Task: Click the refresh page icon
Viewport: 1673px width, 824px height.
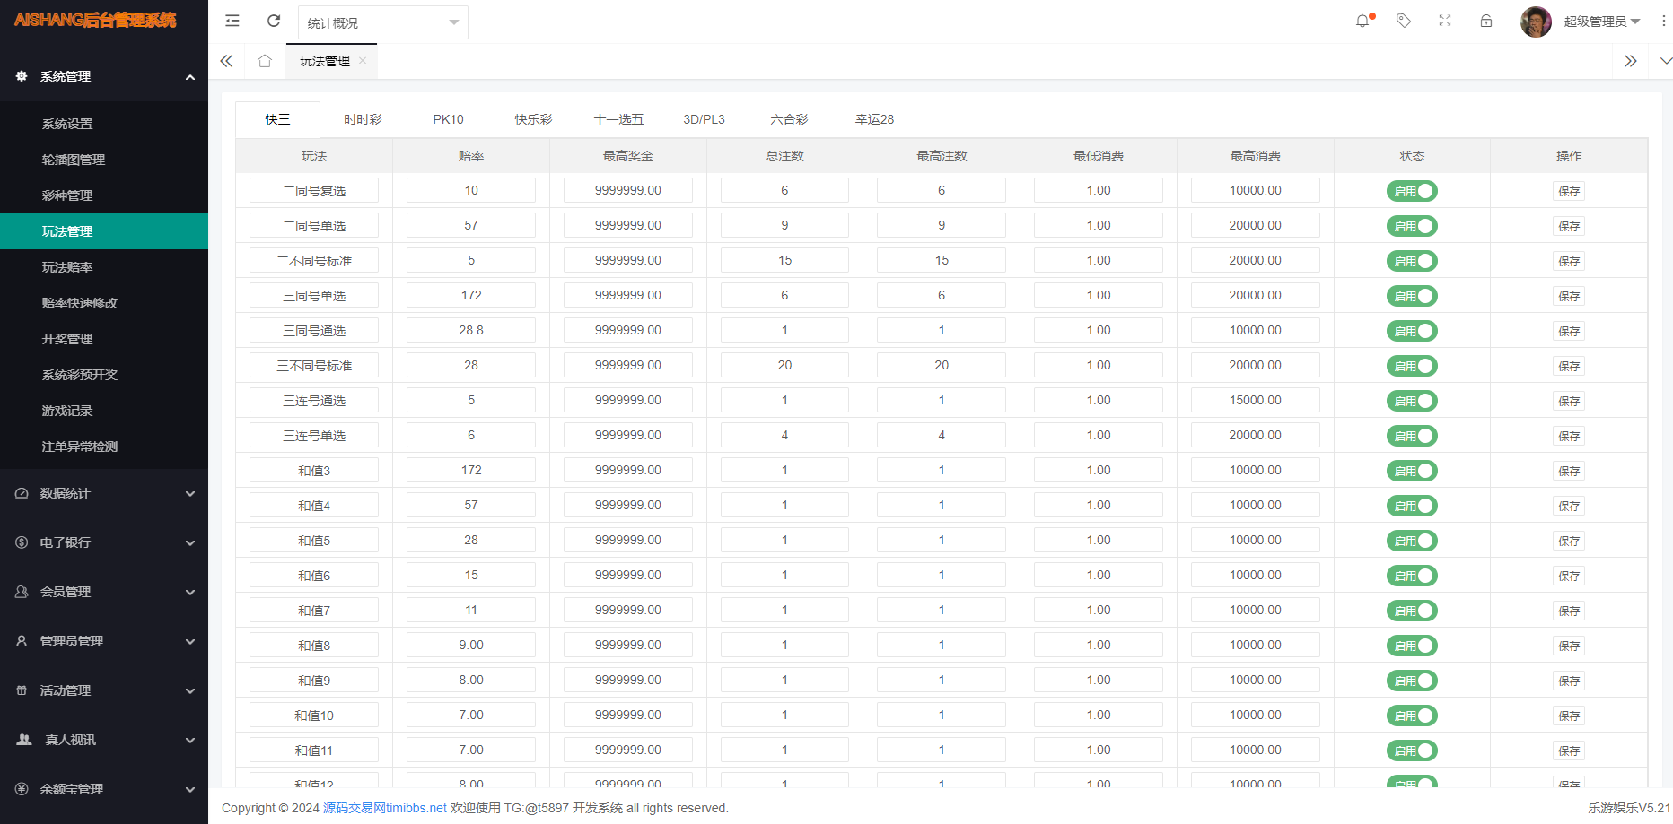Action: [274, 21]
